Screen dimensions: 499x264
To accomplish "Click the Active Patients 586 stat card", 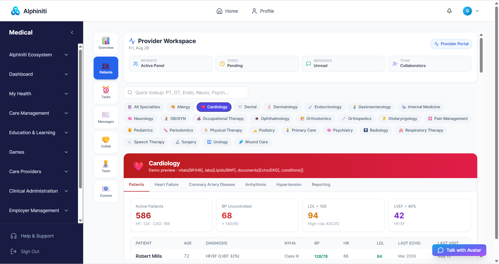I will [171, 215].
